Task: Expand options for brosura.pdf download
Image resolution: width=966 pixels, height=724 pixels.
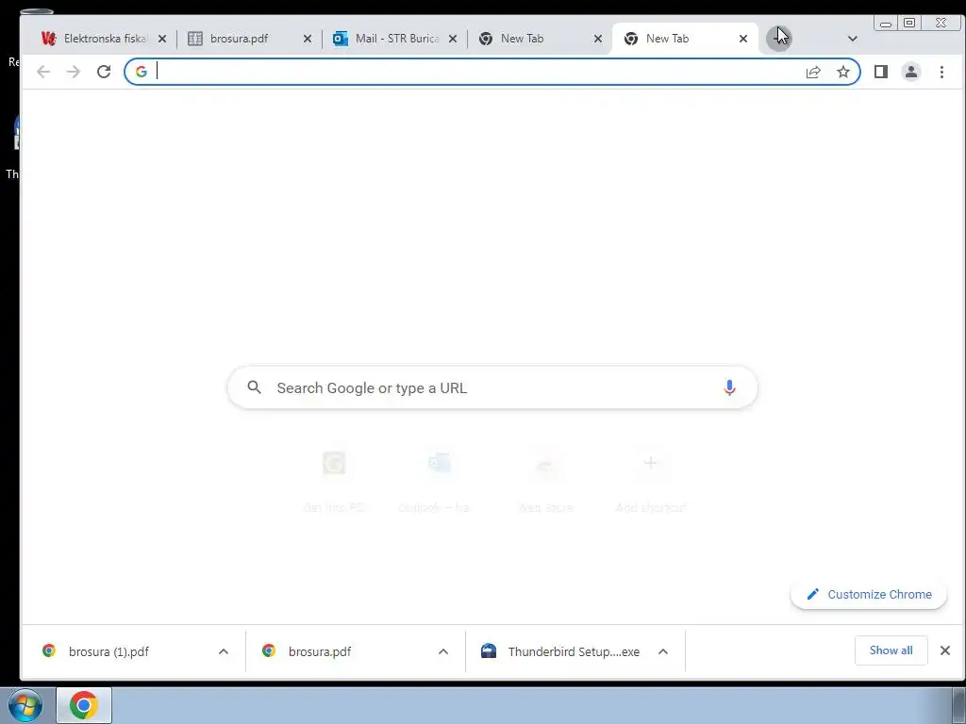Action: [443, 651]
